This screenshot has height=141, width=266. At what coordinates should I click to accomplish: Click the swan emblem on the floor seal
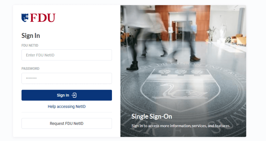click(180, 92)
